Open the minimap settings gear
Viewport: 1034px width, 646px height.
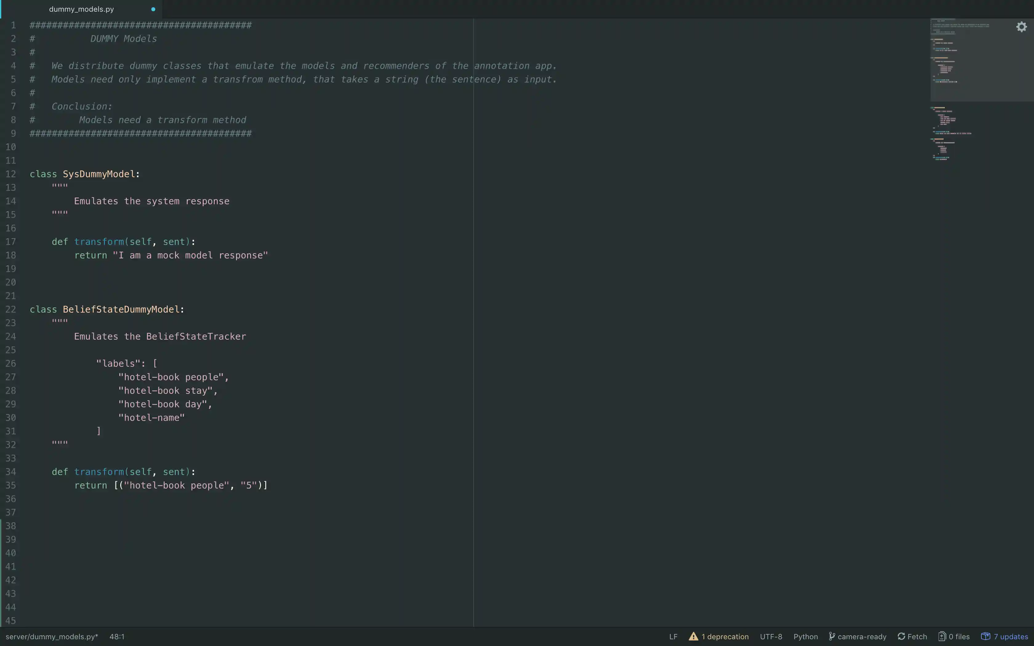(1021, 27)
